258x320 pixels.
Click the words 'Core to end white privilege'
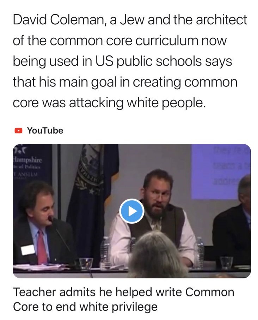(x=85, y=306)
